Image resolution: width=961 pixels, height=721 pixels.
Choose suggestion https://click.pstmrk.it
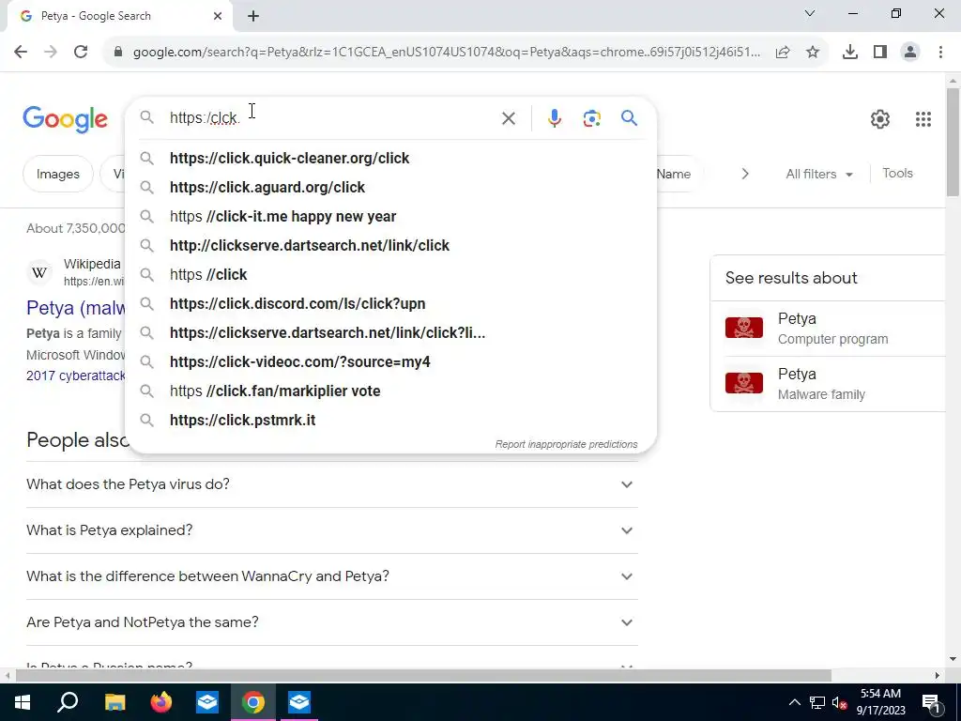click(390, 420)
